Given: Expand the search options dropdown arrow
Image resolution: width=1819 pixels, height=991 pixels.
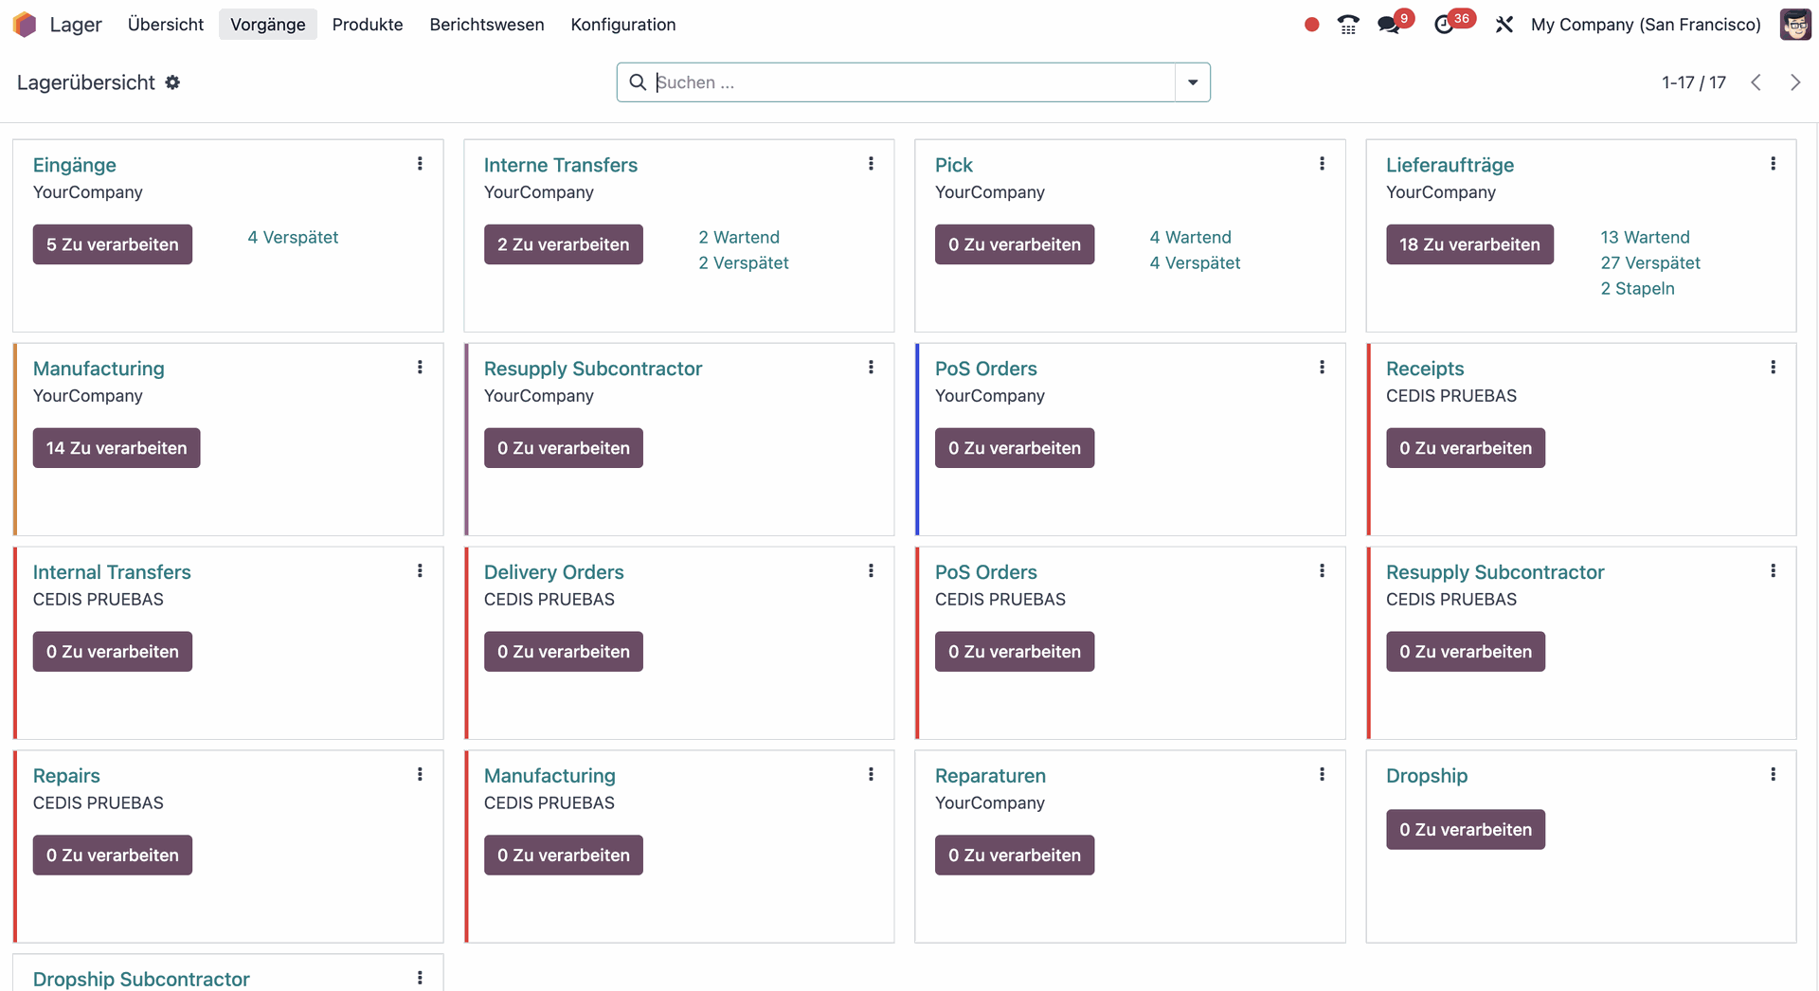Looking at the screenshot, I should click(1193, 82).
